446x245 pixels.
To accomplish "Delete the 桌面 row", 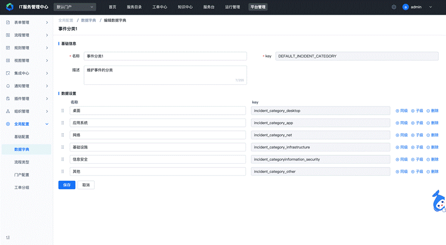I will click(432, 111).
